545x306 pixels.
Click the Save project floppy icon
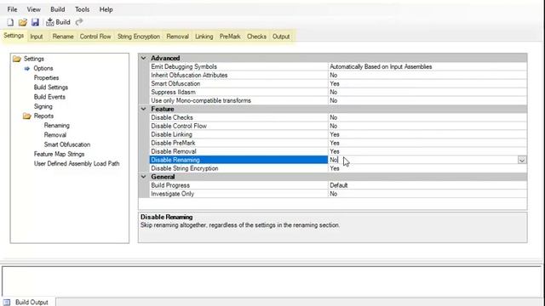[x=35, y=23]
